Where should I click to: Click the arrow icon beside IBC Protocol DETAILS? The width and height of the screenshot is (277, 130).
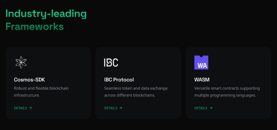click(x=121, y=108)
